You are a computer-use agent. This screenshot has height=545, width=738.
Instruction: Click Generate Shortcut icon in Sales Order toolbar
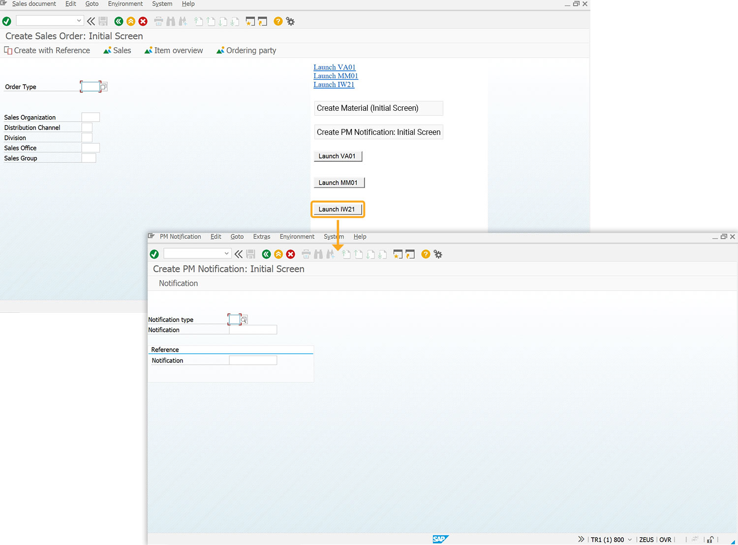point(263,21)
